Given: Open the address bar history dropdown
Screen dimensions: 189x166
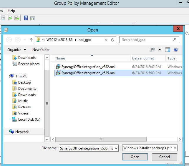Looking at the screenshot, I should [106, 40].
